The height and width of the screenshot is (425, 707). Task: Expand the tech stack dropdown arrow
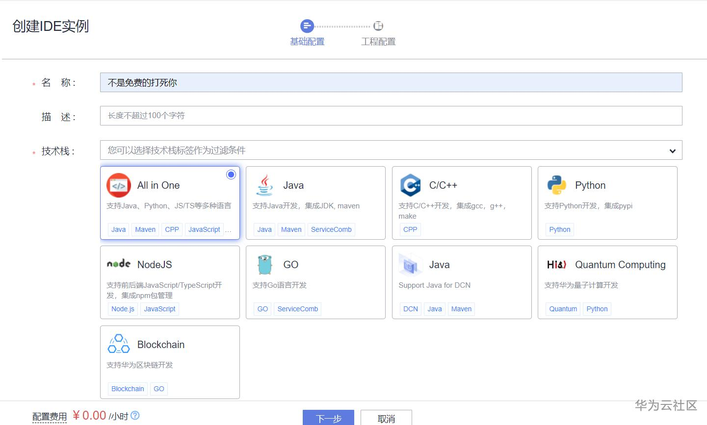click(672, 151)
